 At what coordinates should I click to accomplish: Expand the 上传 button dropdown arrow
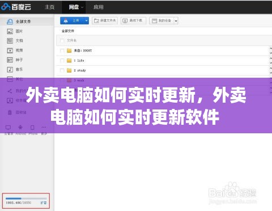pyautogui.click(x=86, y=20)
